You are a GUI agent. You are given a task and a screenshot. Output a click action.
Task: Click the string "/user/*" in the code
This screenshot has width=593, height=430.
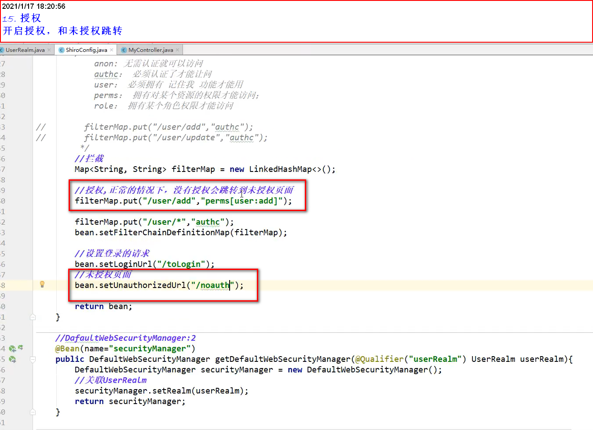click(164, 222)
